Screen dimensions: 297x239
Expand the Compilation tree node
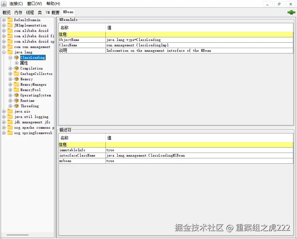point(10,68)
